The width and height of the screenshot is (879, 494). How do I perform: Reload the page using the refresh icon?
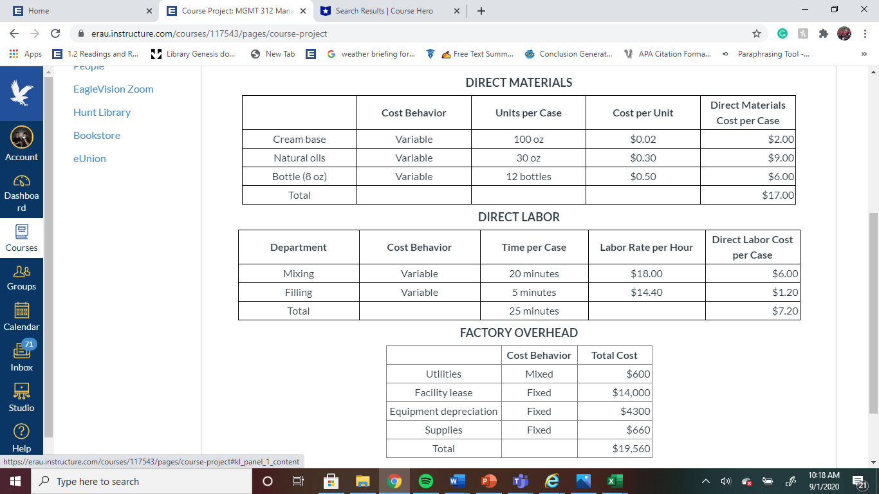tap(55, 33)
